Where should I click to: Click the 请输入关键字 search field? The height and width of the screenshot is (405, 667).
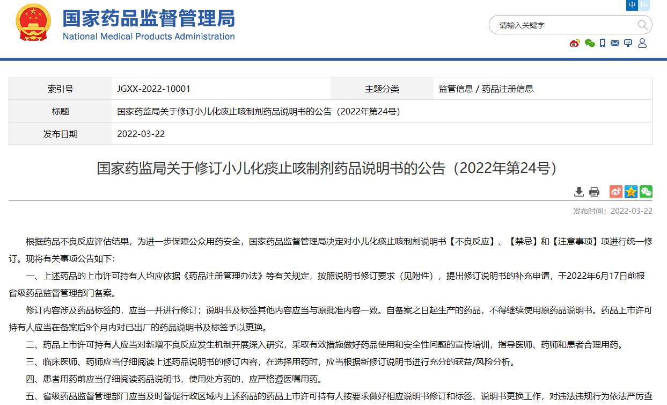pos(563,25)
